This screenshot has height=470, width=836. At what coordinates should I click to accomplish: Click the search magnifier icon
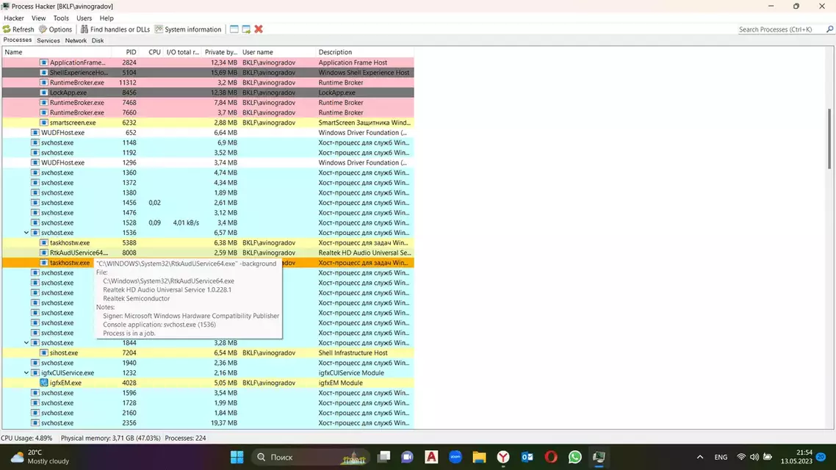(829, 29)
